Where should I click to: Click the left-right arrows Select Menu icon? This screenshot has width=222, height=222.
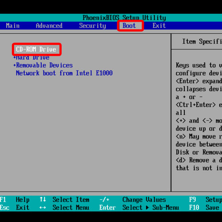pyautogui.click(x=43, y=208)
